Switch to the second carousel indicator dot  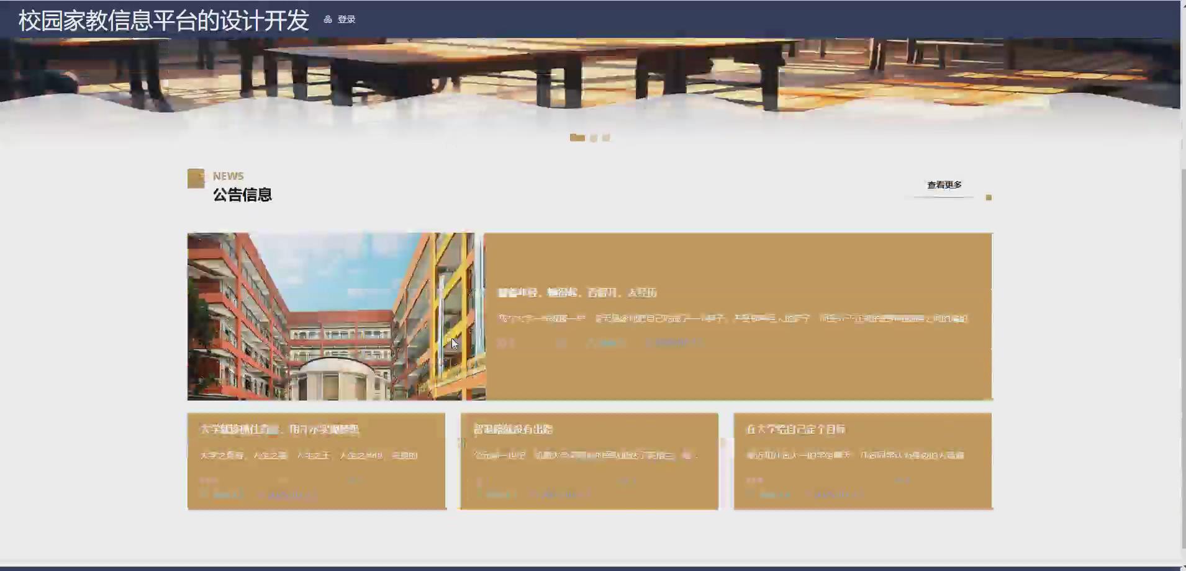[593, 138]
